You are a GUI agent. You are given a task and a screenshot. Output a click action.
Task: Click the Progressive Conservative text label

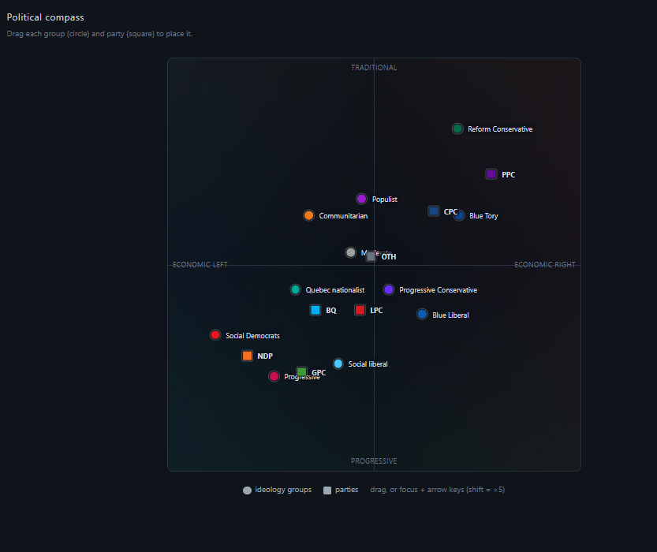(x=438, y=290)
